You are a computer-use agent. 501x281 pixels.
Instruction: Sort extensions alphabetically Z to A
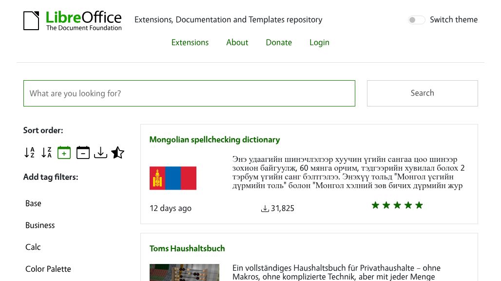(47, 153)
